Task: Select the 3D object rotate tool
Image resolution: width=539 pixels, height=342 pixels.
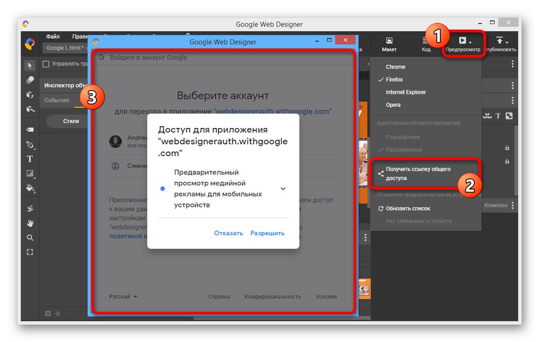Action: (x=30, y=95)
